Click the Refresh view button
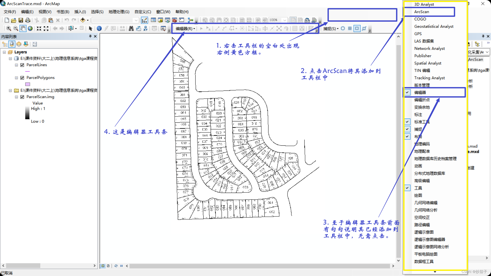This screenshot has width=491, height=276. point(116,266)
